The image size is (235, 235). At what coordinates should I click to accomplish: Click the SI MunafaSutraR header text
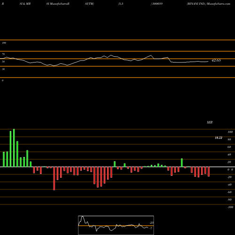click(x=58, y=4)
